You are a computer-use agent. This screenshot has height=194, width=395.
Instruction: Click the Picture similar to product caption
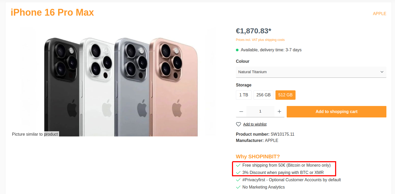(35, 134)
